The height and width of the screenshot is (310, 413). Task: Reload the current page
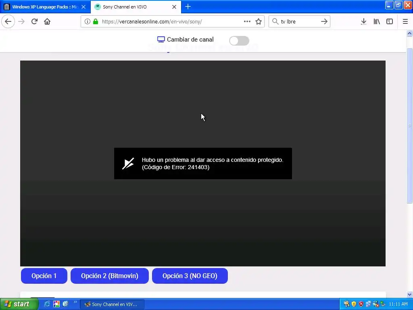pos(34,21)
